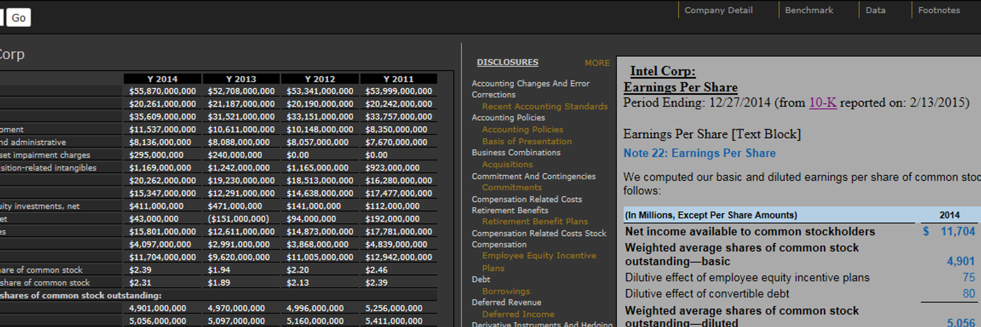Click the Go button
Image resolution: width=981 pixels, height=327 pixels.
(x=18, y=18)
